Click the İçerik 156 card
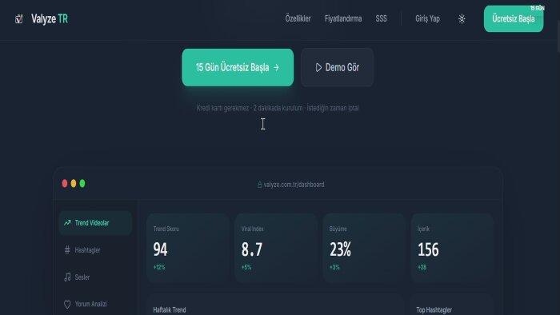Image resolution: width=560 pixels, height=315 pixels. point(452,248)
